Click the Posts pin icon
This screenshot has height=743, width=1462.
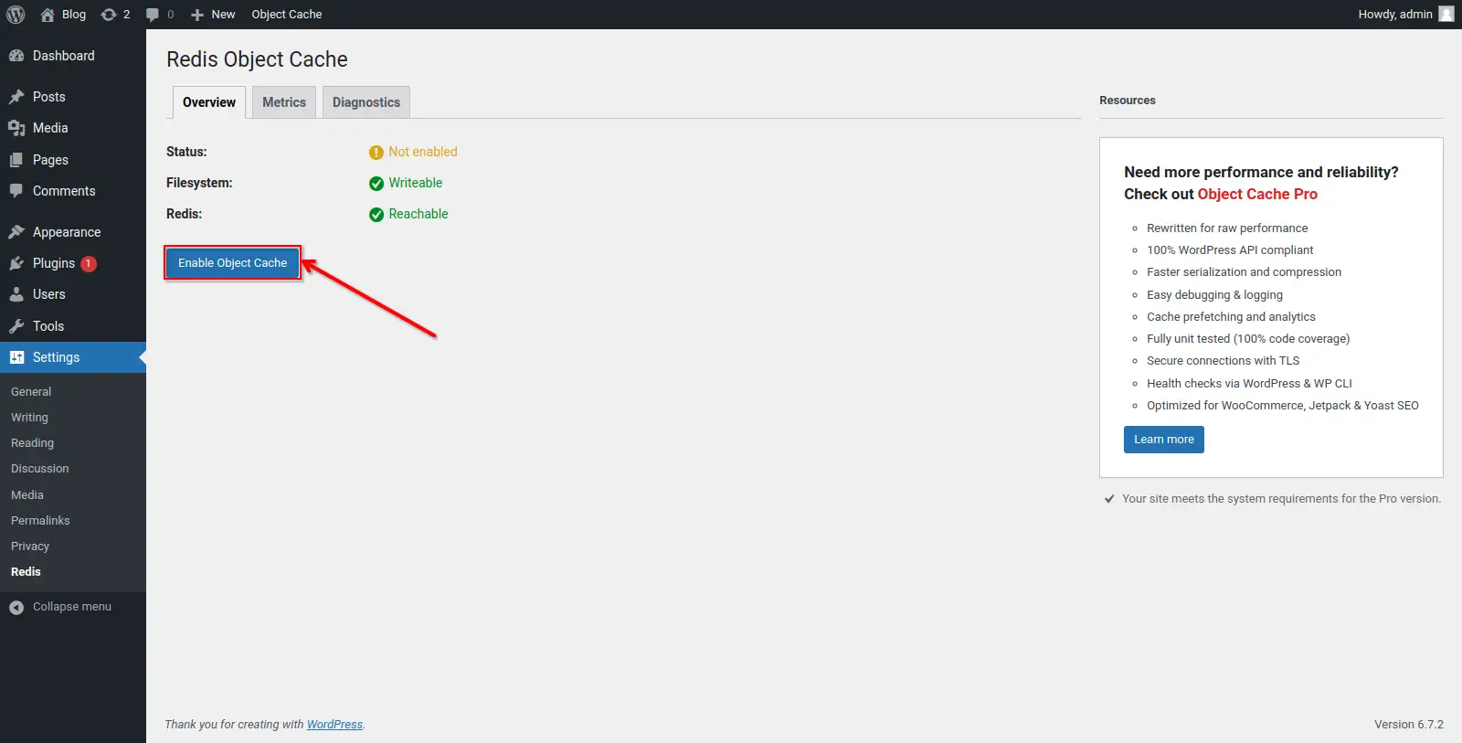coord(16,97)
